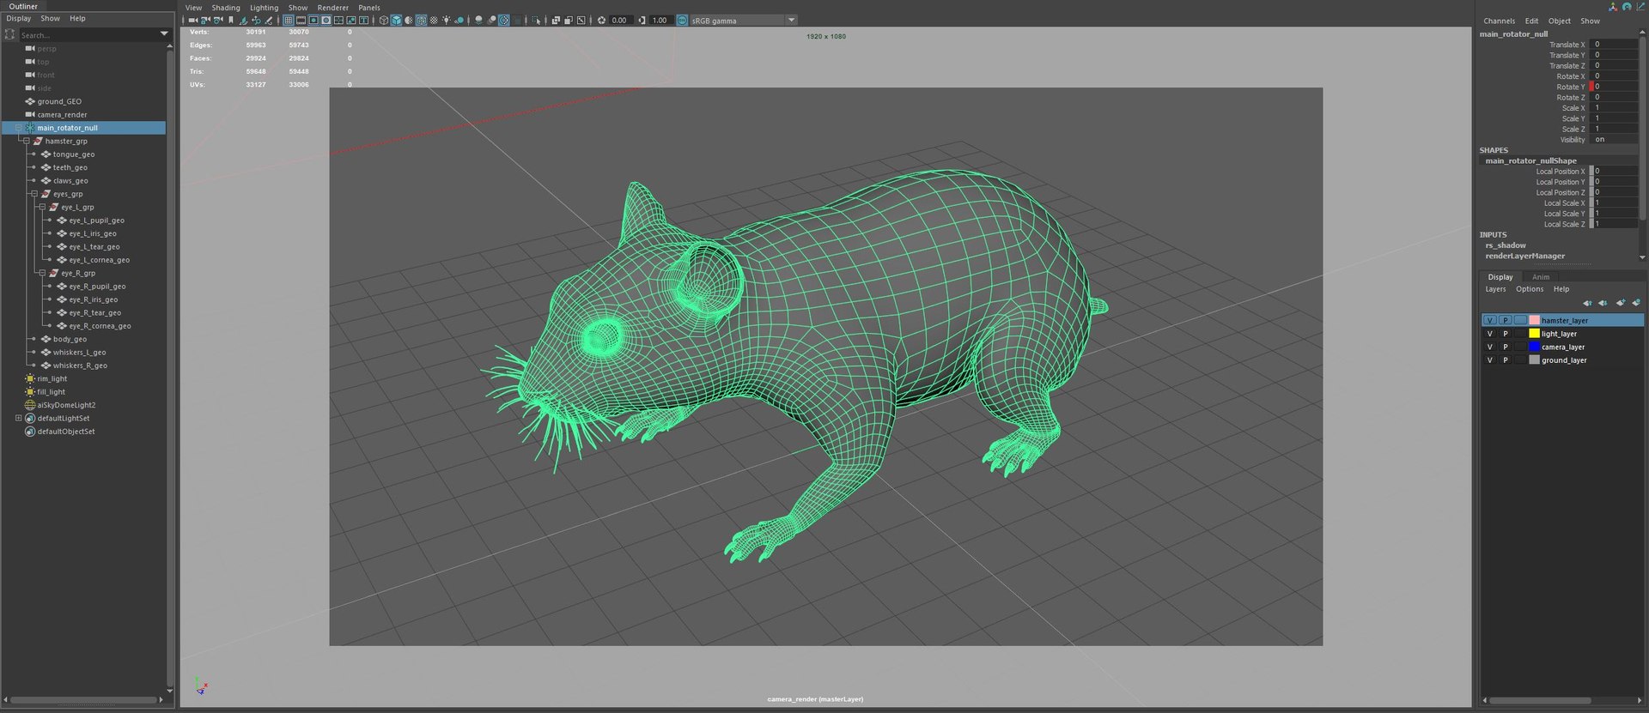The image size is (1649, 713).
Task: Click the Gamma value field showing 1.00
Action: [x=660, y=20]
